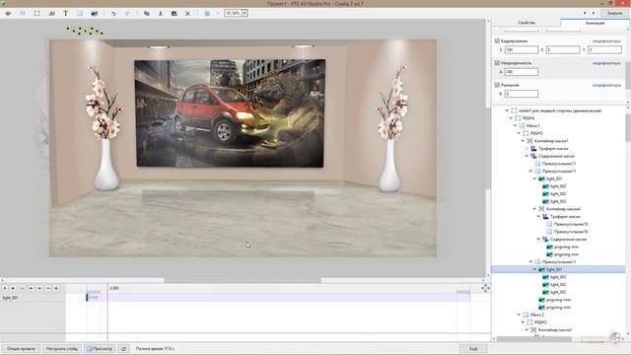
Task: Select the rotate1 top tree row
Action: point(560,110)
